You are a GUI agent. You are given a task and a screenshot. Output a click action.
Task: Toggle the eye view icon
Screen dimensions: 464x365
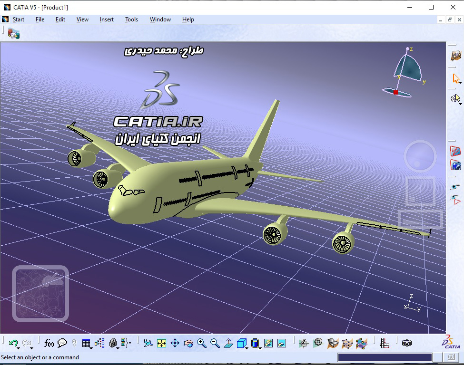[x=455, y=187]
